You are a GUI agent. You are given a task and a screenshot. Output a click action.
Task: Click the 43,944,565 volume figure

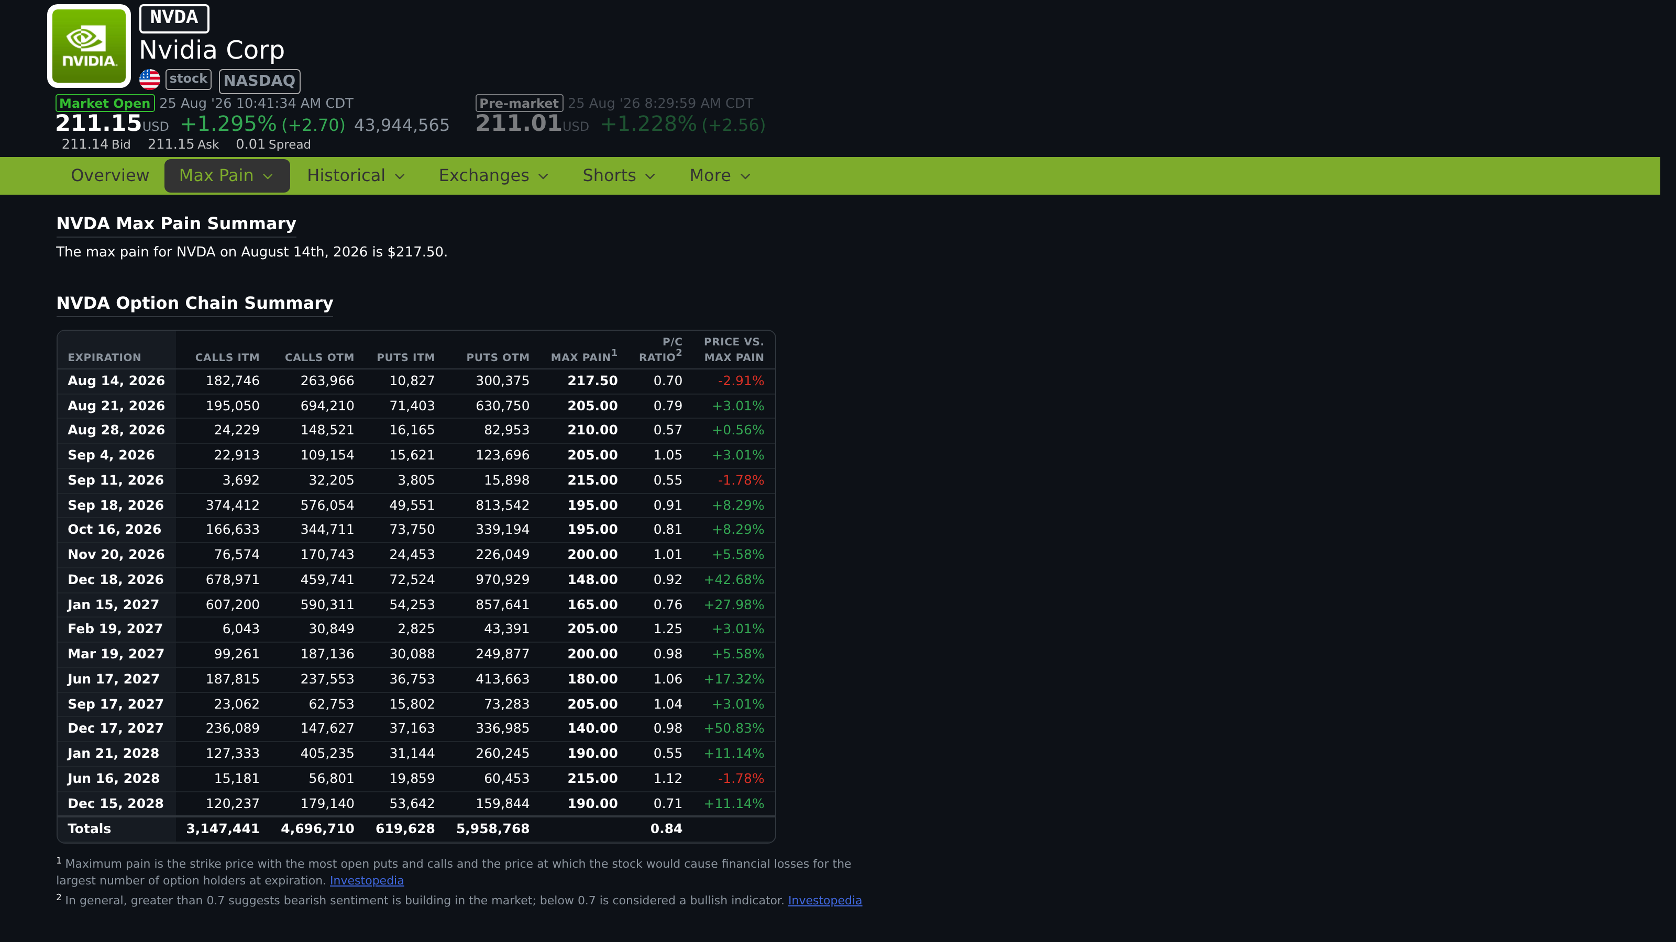[401, 125]
